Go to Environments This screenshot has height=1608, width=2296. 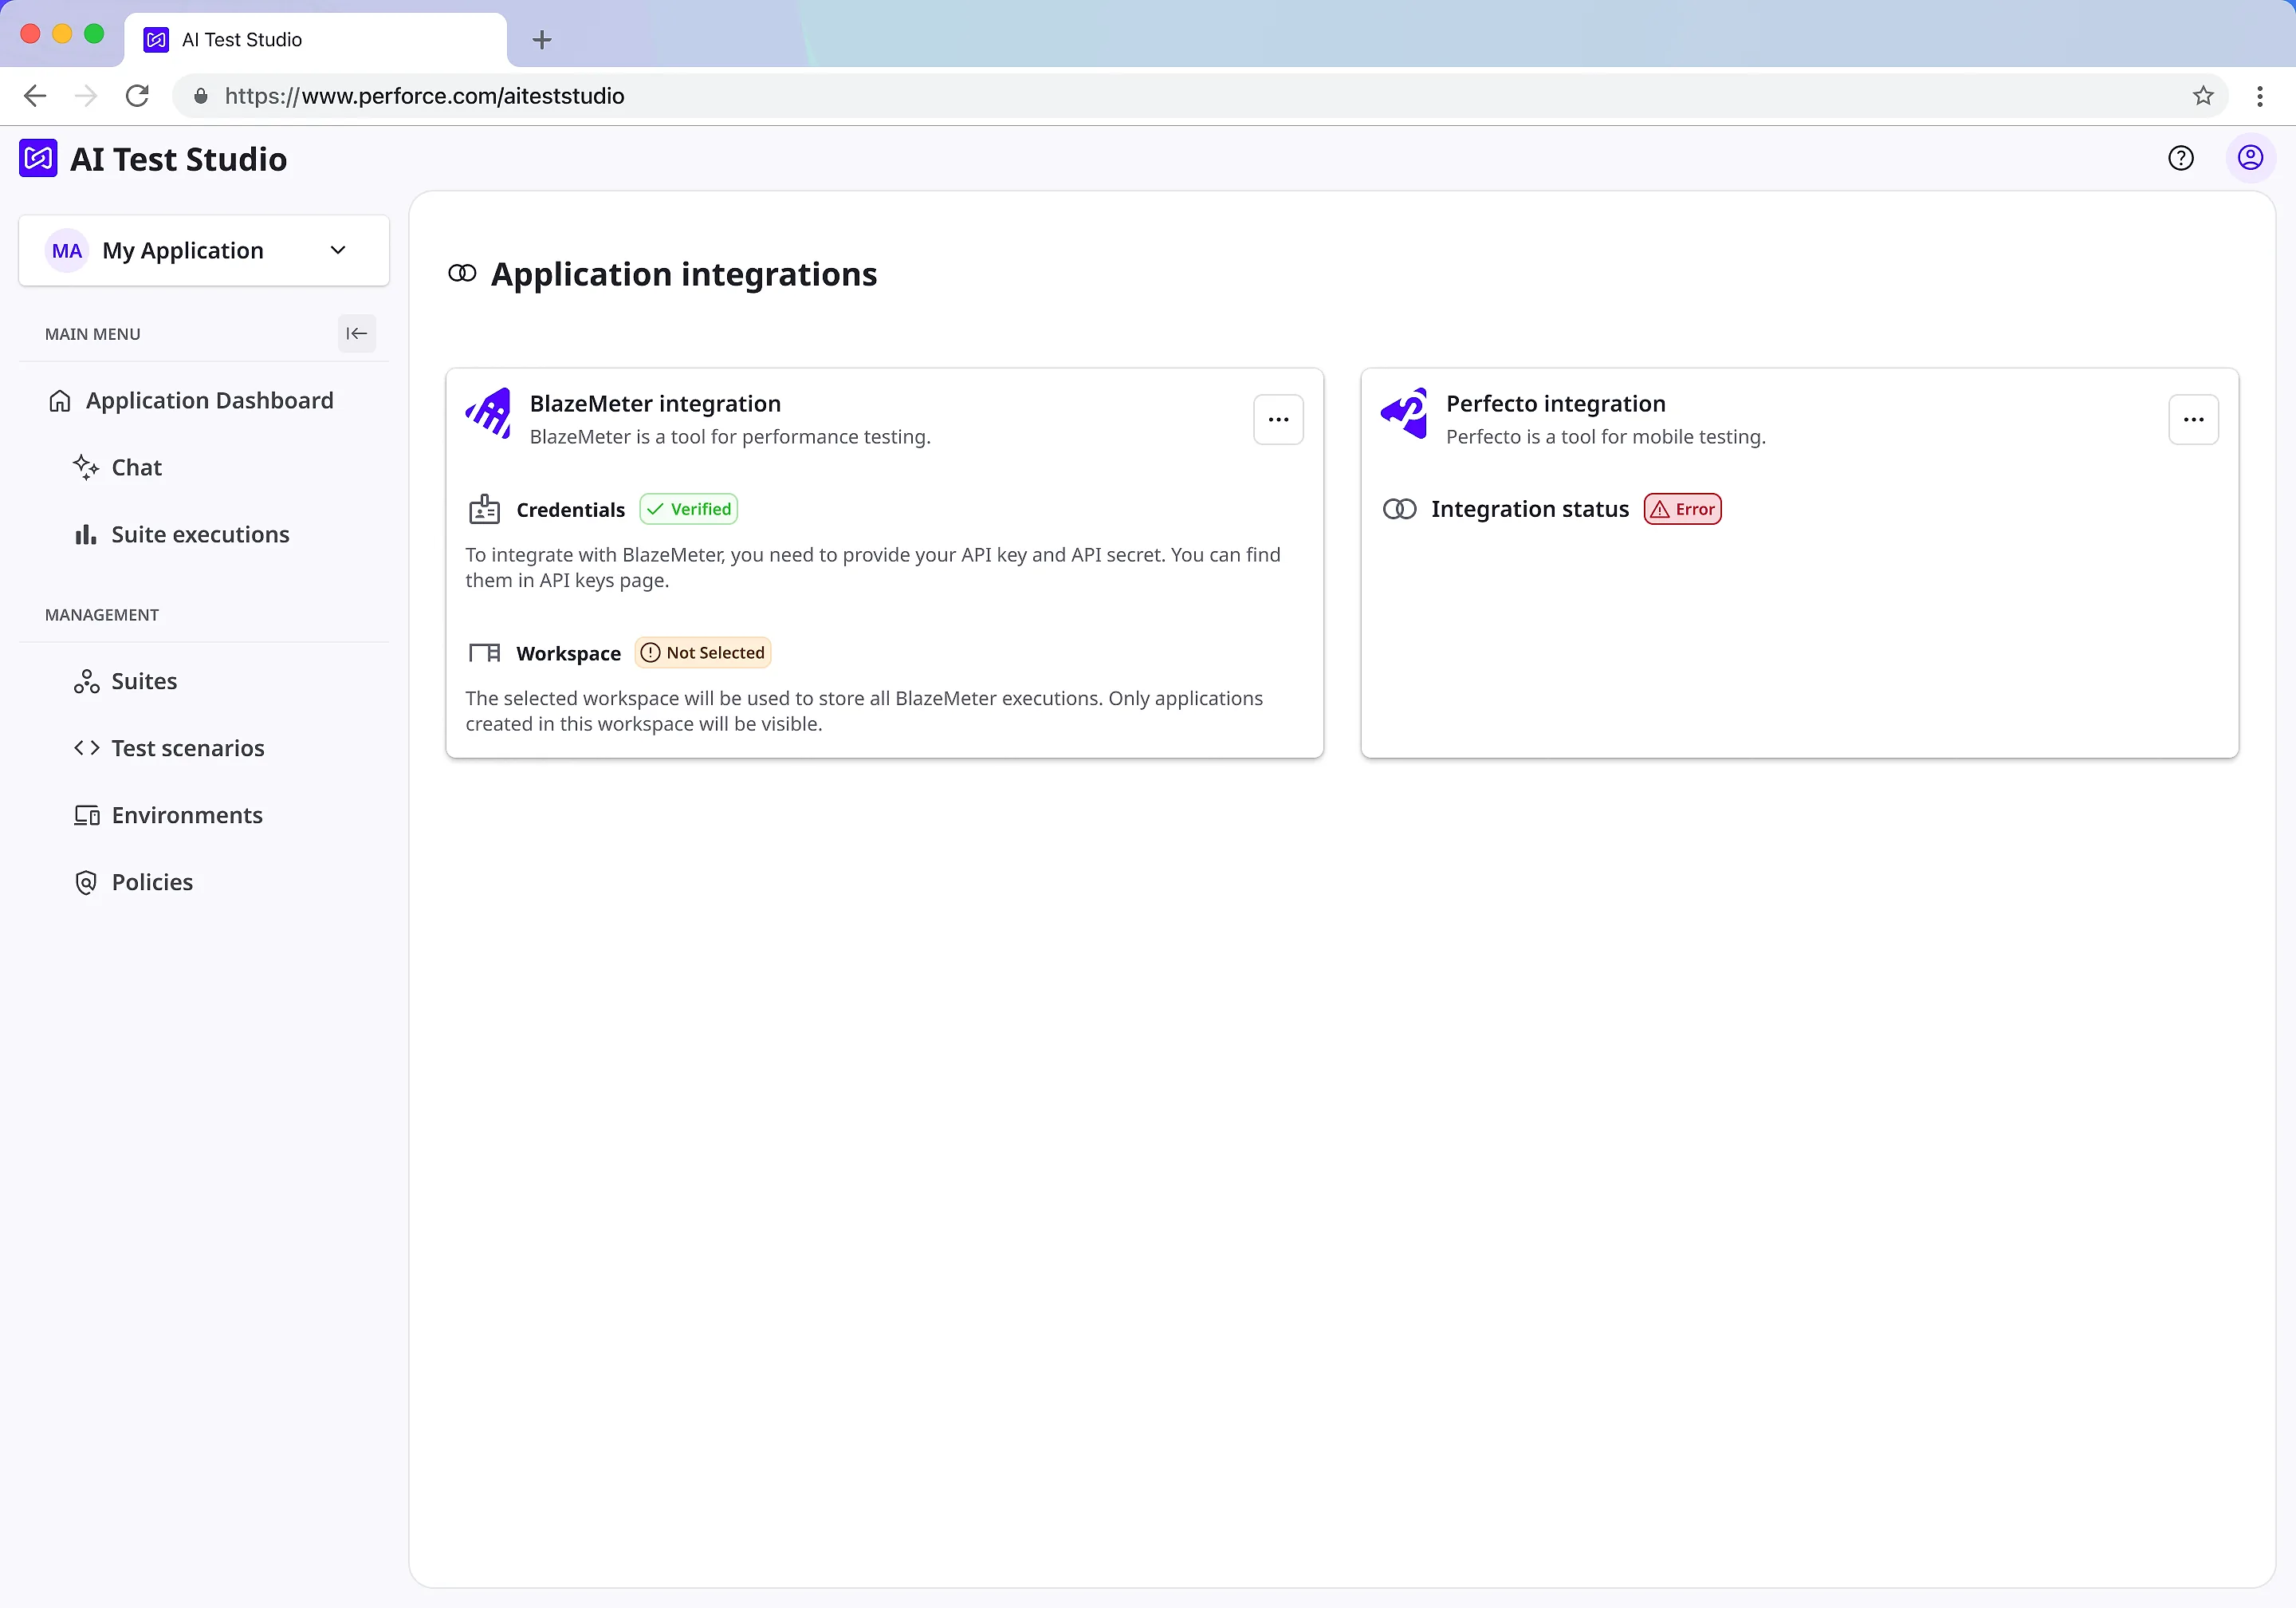point(204,815)
